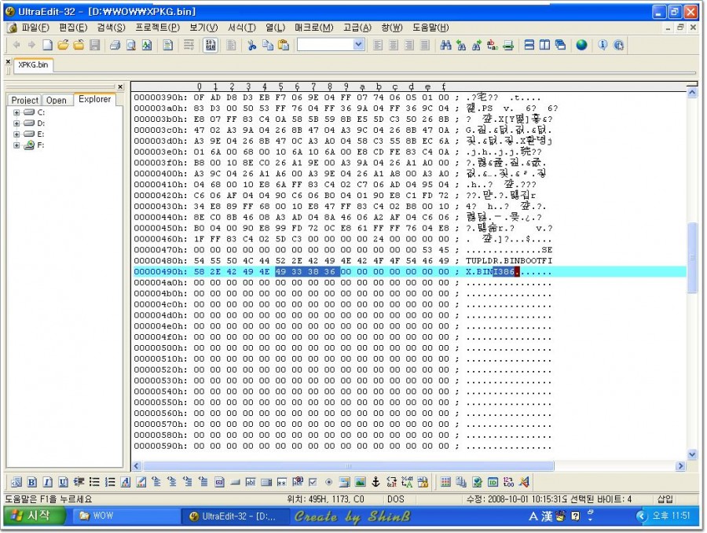
Task: Click the Windows 시작 Start button
Action: coord(35,516)
